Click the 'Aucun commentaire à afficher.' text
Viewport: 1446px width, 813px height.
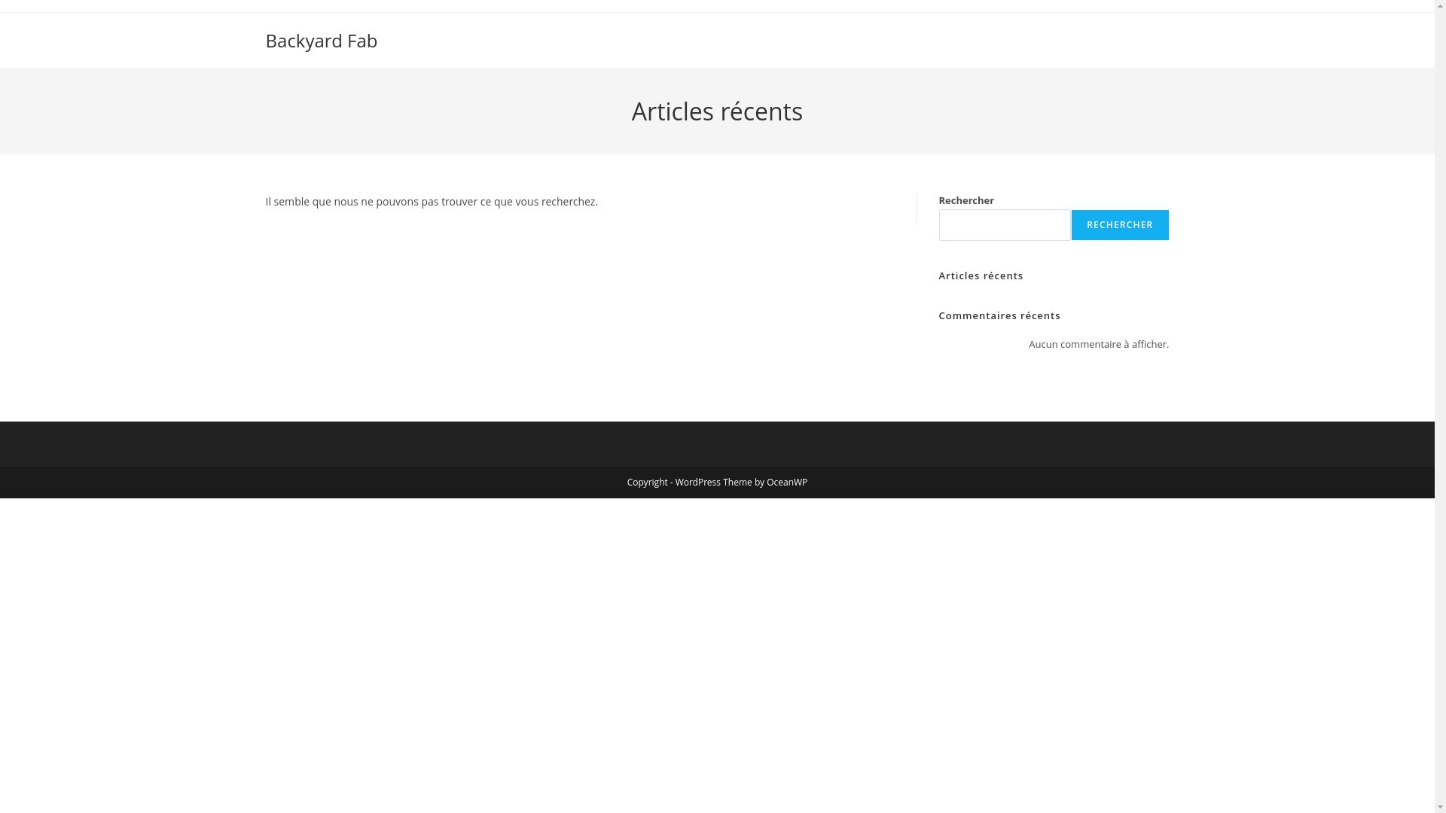[x=1099, y=344]
